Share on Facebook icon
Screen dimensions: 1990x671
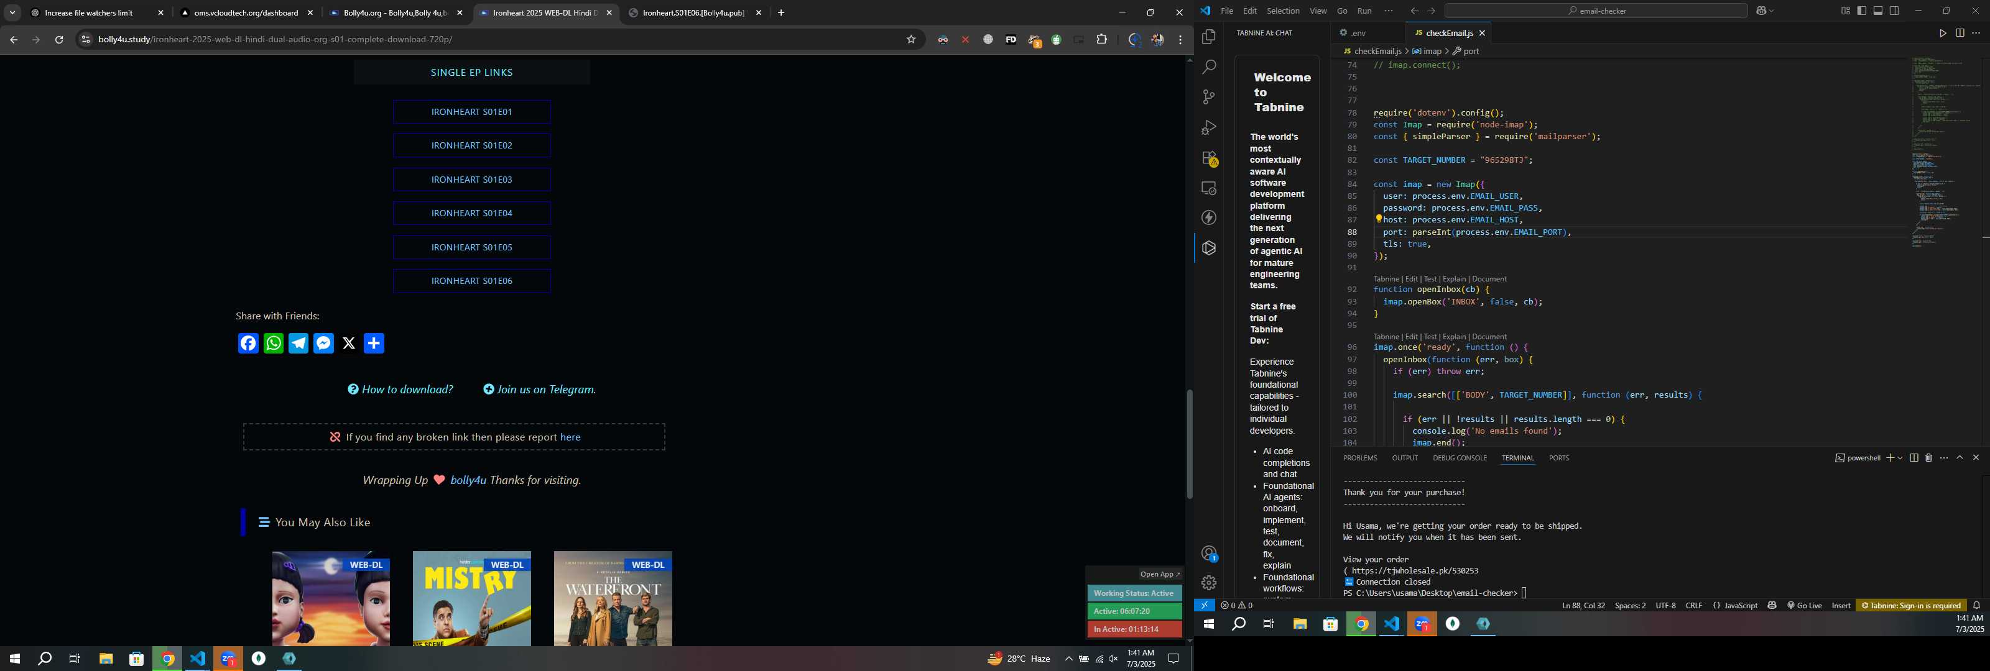(248, 344)
